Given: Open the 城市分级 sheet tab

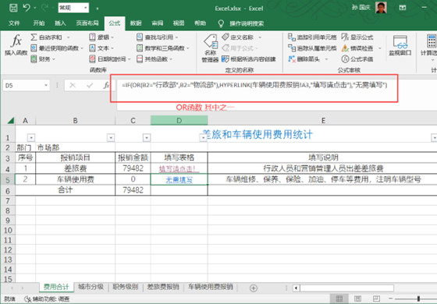Looking at the screenshot, I should 91,287.
